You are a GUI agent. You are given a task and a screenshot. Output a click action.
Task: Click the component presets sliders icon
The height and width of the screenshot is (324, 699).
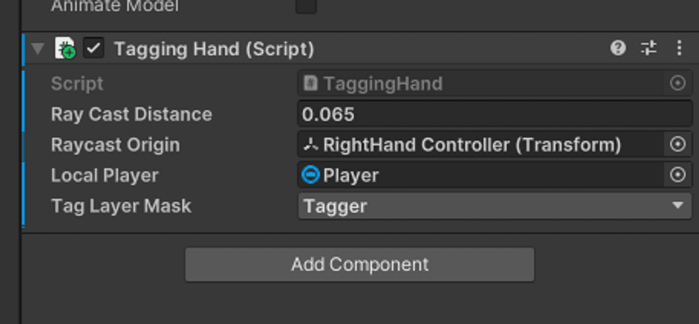[x=649, y=48]
